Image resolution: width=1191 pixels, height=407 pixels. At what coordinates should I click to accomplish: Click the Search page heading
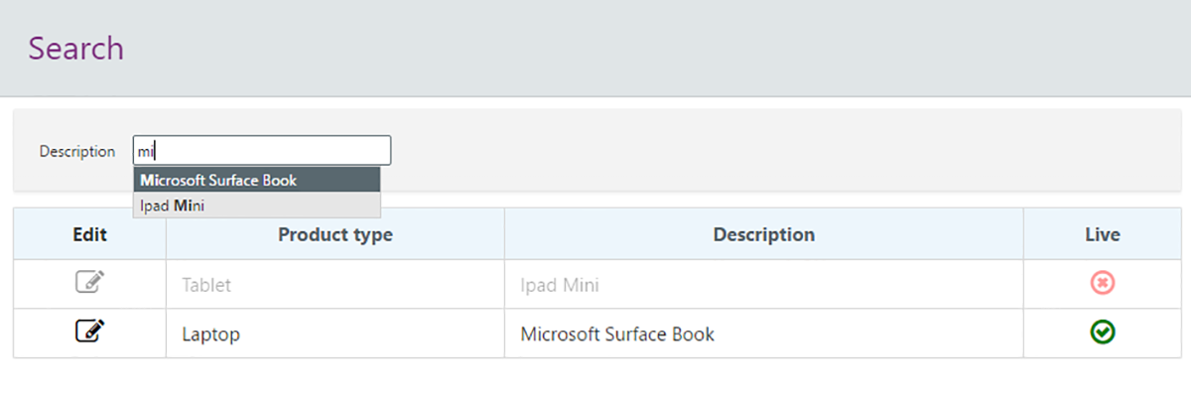point(75,49)
